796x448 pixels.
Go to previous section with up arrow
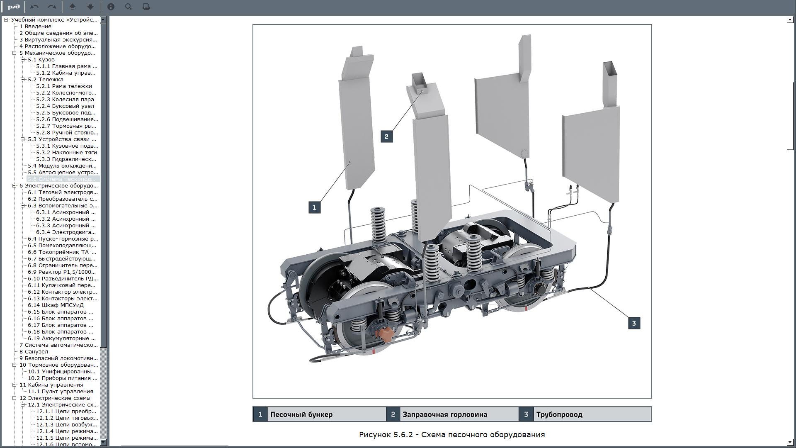[73, 7]
